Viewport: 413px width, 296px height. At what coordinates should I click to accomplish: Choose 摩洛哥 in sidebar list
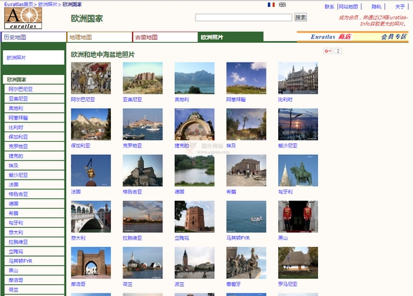pyautogui.click(x=34, y=280)
